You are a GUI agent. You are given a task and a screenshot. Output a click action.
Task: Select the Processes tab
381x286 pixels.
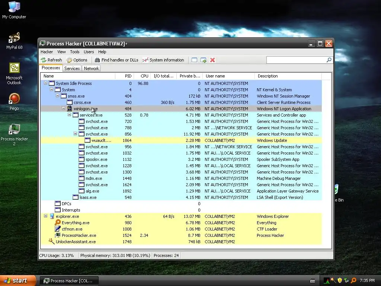(51, 68)
